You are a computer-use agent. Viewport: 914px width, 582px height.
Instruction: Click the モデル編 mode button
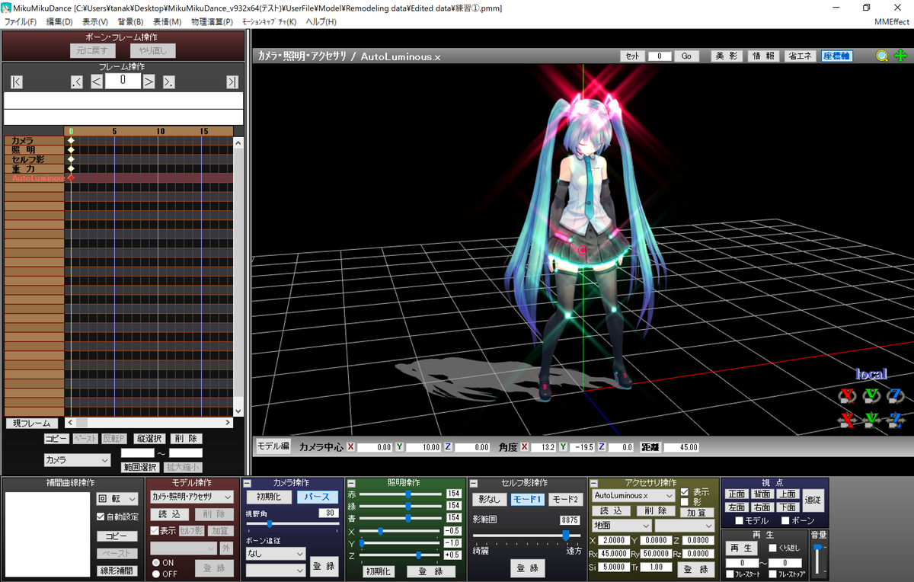[273, 446]
